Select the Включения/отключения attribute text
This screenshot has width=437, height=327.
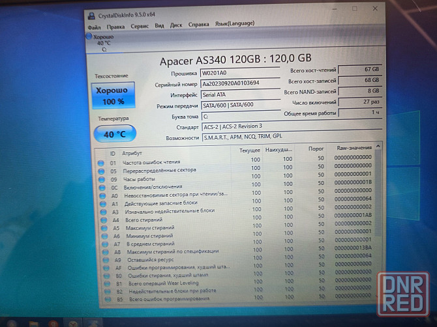coord(153,187)
